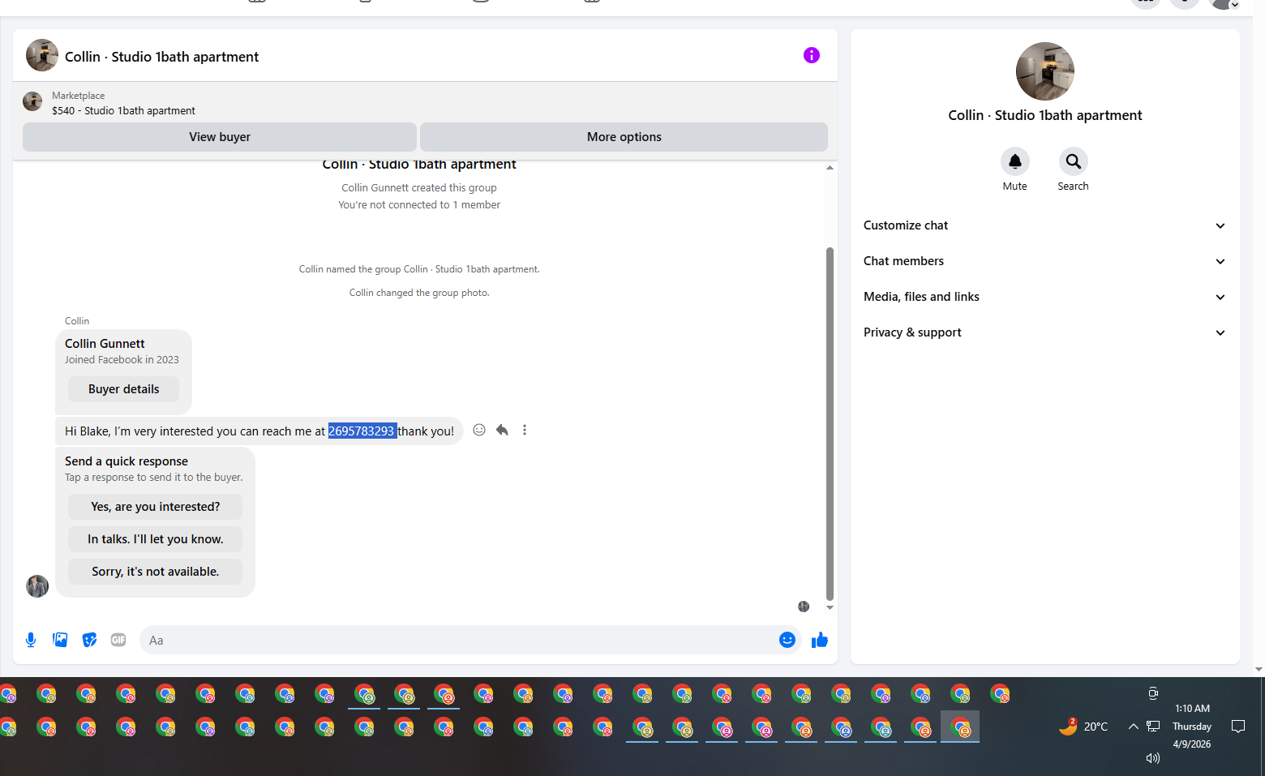The image size is (1265, 776).
Task: Open network icon in system tray
Action: (1153, 727)
